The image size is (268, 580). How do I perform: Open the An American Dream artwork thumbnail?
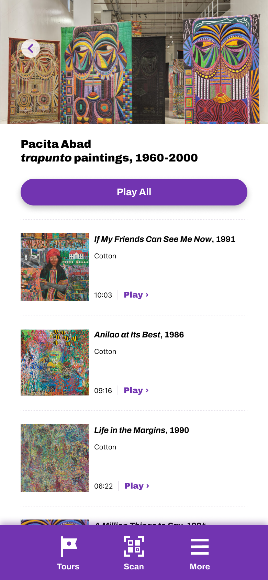coord(55,267)
